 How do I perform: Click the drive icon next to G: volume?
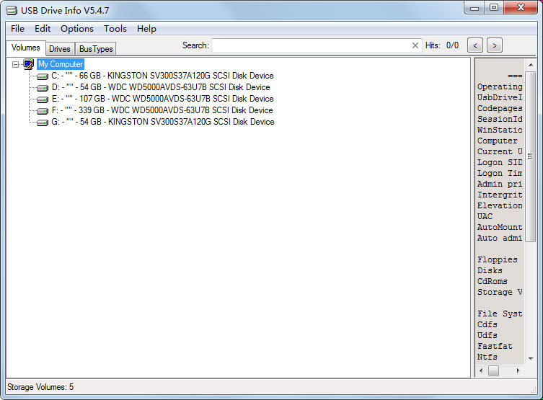(x=43, y=123)
